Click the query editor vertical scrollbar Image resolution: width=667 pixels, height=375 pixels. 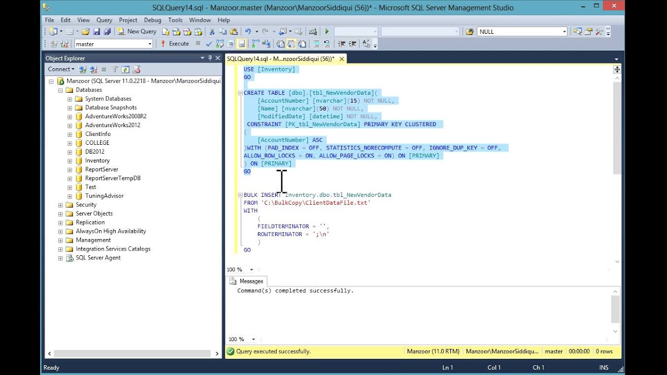pyautogui.click(x=617, y=128)
